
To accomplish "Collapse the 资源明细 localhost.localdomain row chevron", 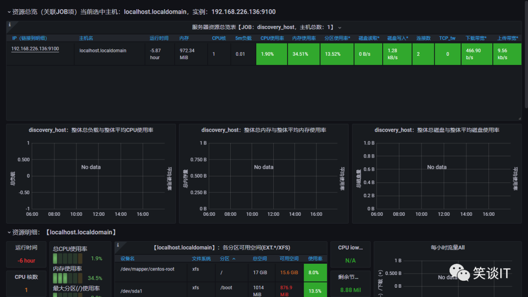I will [x=9, y=232].
